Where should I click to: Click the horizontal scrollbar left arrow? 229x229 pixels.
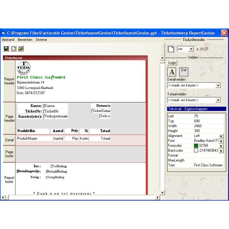3,198
